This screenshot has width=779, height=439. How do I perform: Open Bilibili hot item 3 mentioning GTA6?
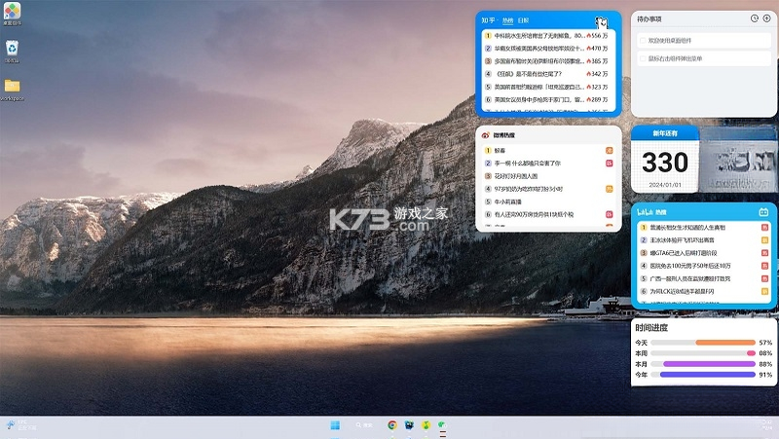pos(704,253)
